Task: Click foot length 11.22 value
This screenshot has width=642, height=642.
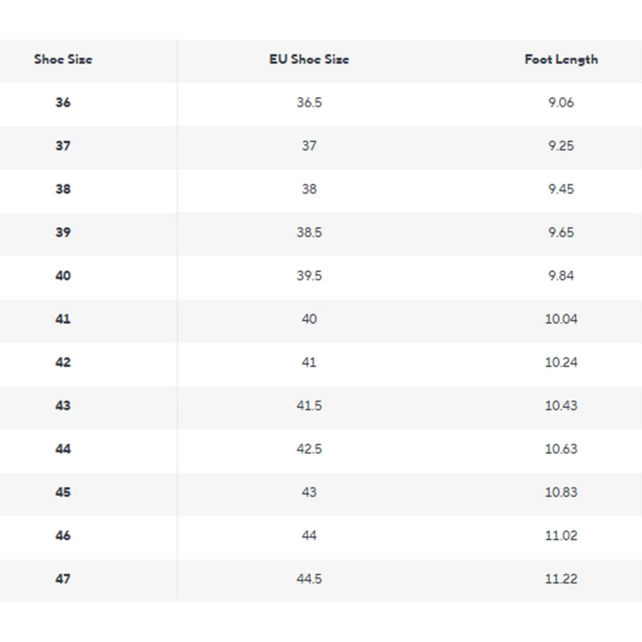Action: tap(561, 579)
